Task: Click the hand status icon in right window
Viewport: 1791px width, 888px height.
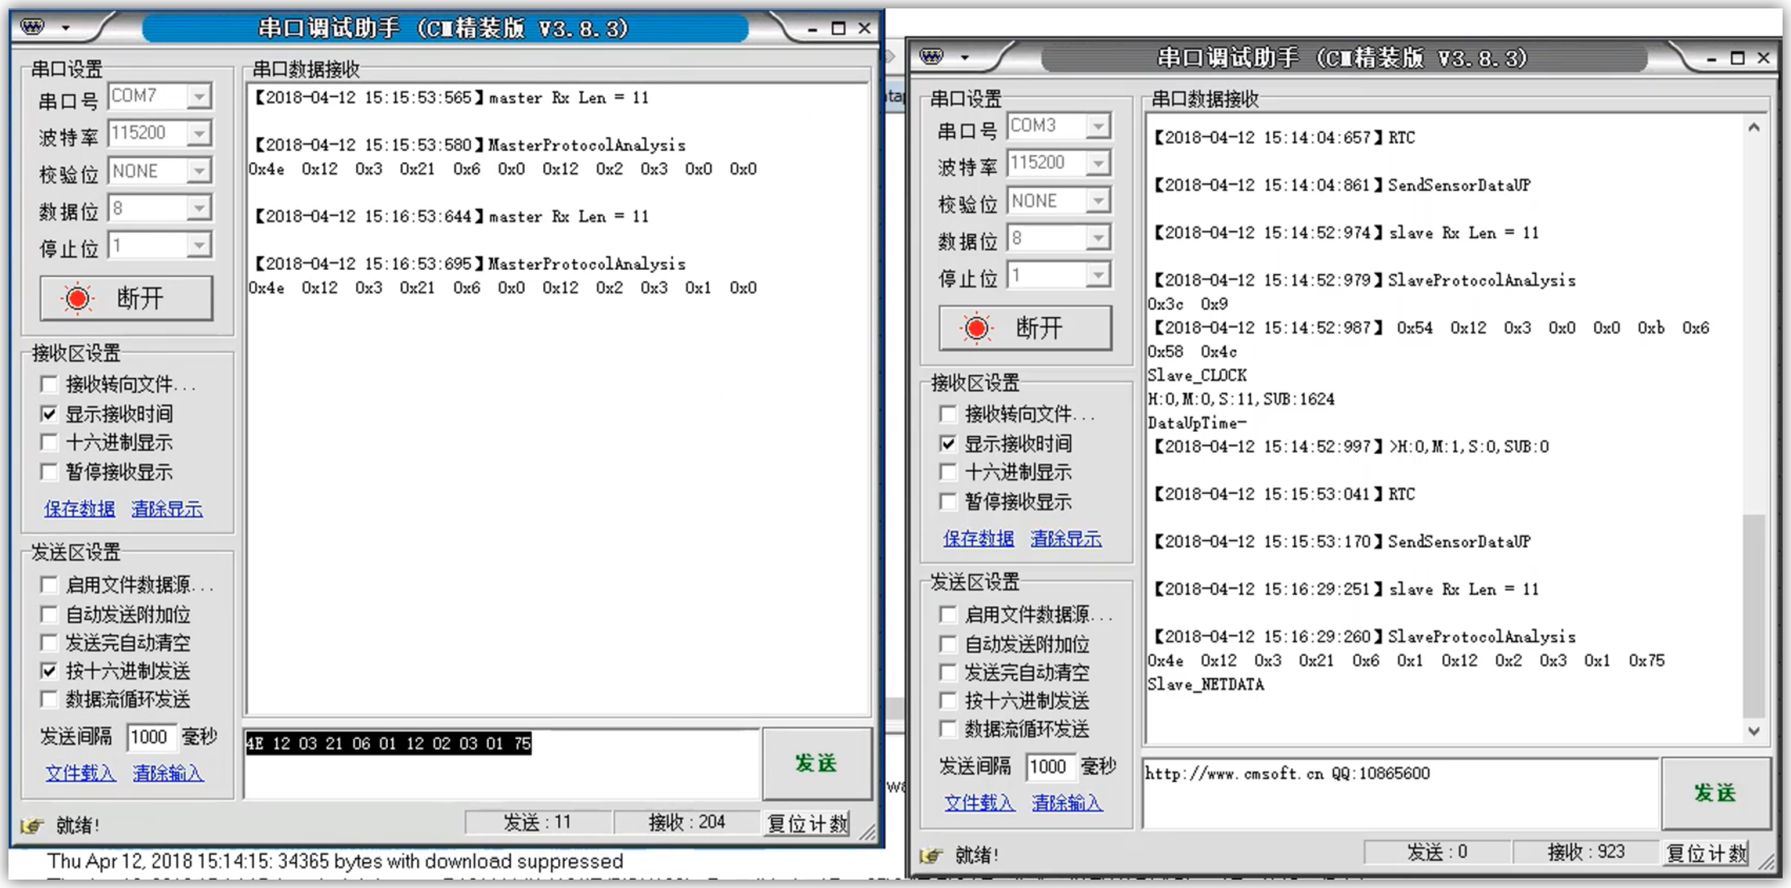Action: pos(931,855)
